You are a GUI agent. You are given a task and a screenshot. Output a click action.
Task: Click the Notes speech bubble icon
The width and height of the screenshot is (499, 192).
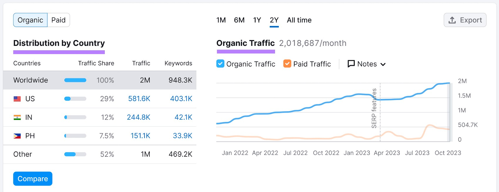click(351, 64)
